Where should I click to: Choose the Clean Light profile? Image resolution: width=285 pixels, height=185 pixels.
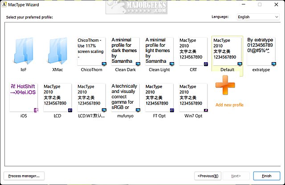[159, 52]
